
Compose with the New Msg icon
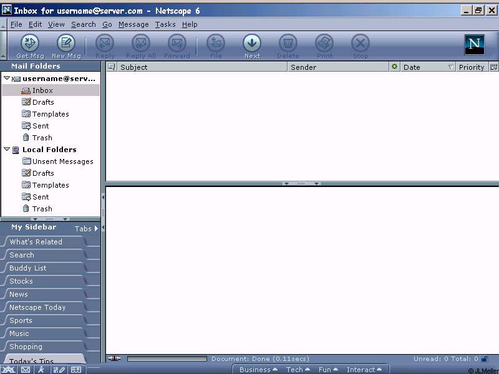point(66,43)
